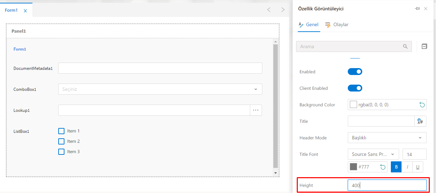Click the Height input field
The height and width of the screenshot is (193, 436).
[x=387, y=185]
